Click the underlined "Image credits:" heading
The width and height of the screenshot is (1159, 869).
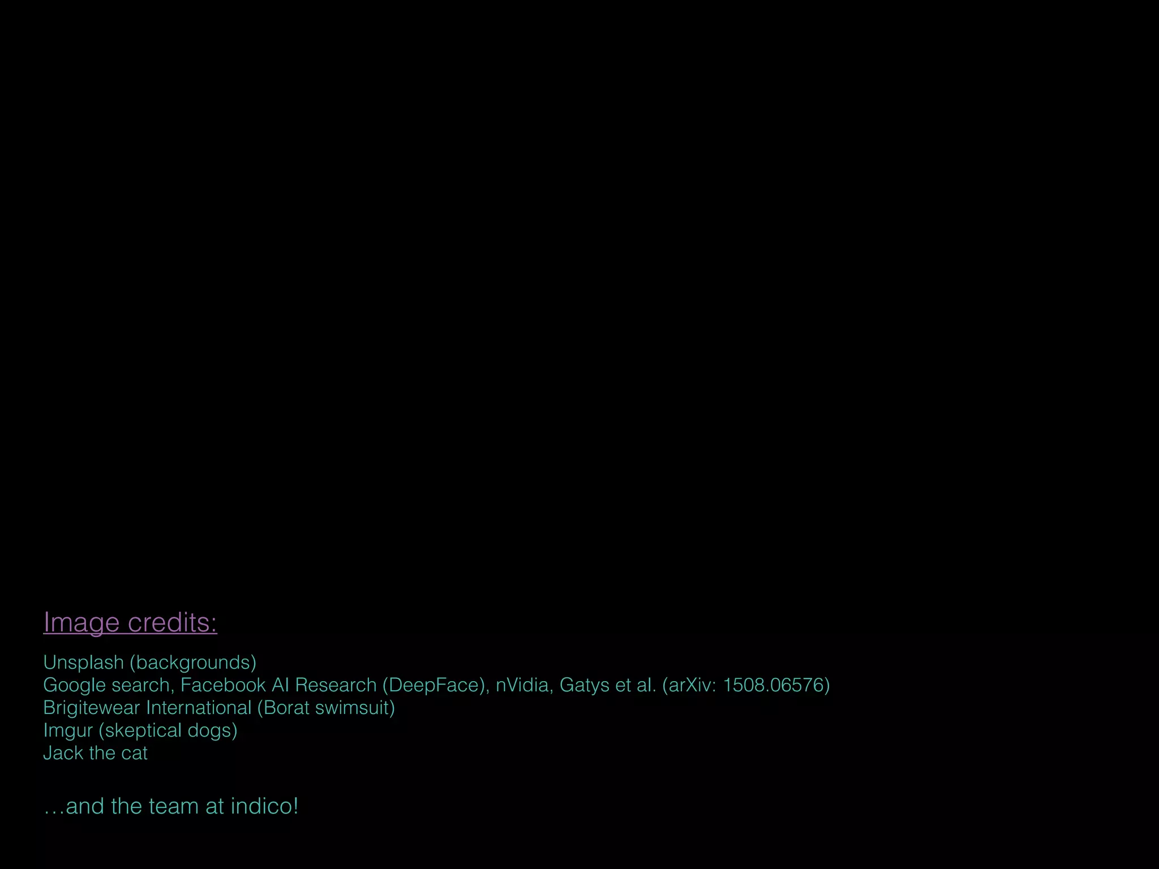pos(130,623)
